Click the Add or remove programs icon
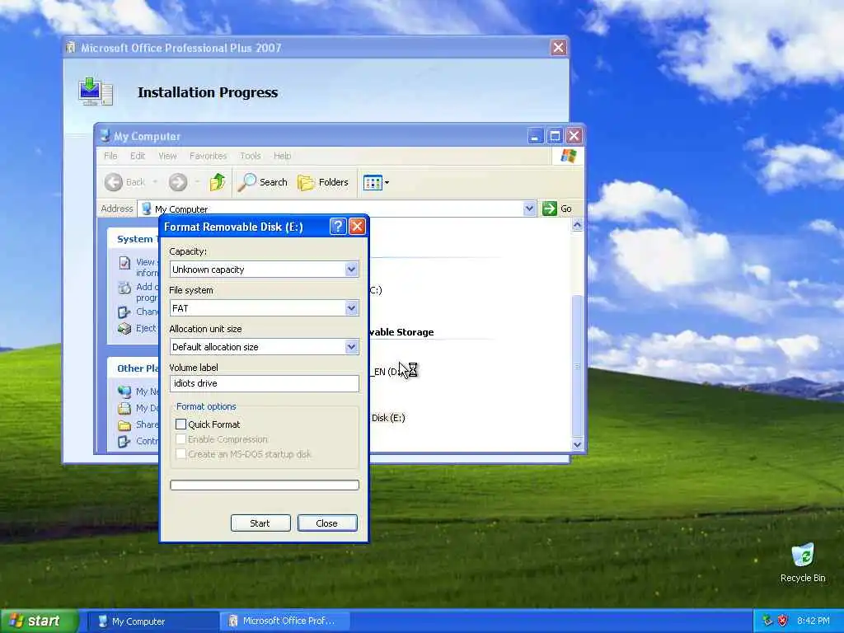Image resolution: width=844 pixels, height=633 pixels. (x=124, y=288)
